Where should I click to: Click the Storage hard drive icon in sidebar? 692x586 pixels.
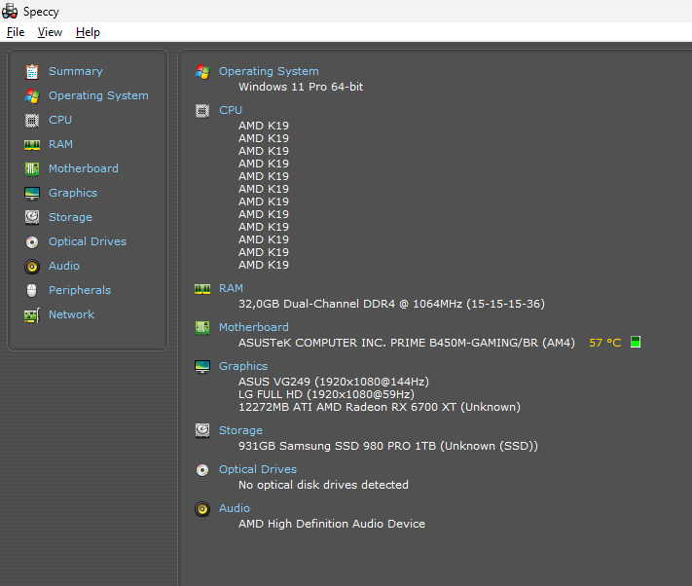pos(32,217)
